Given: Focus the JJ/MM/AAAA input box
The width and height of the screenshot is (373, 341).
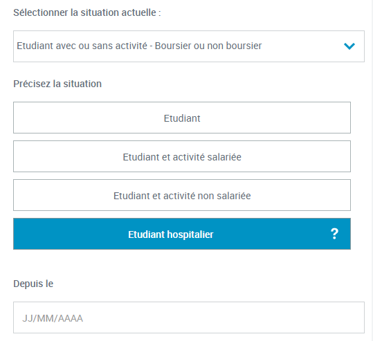Looking at the screenshot, I should click(189, 317).
